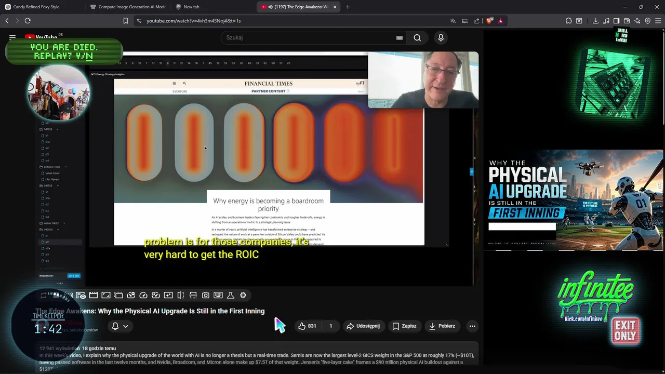Select Lilac Nymph item in file tree
Image resolution: width=665 pixels, height=374 pixels.
click(52, 179)
